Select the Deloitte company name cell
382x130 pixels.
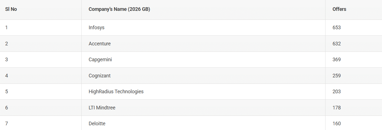coord(97,124)
